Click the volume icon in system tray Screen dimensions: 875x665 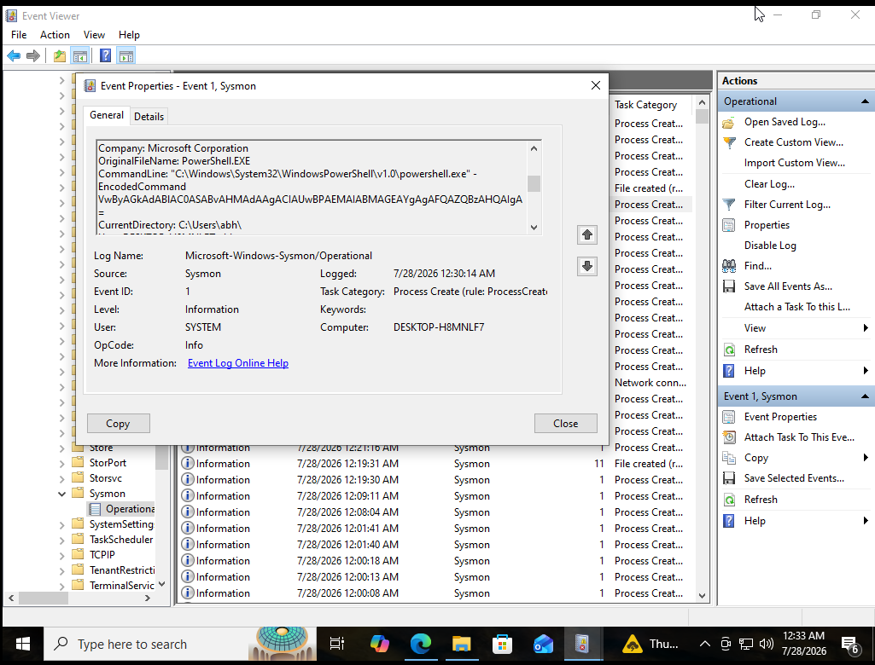click(767, 644)
